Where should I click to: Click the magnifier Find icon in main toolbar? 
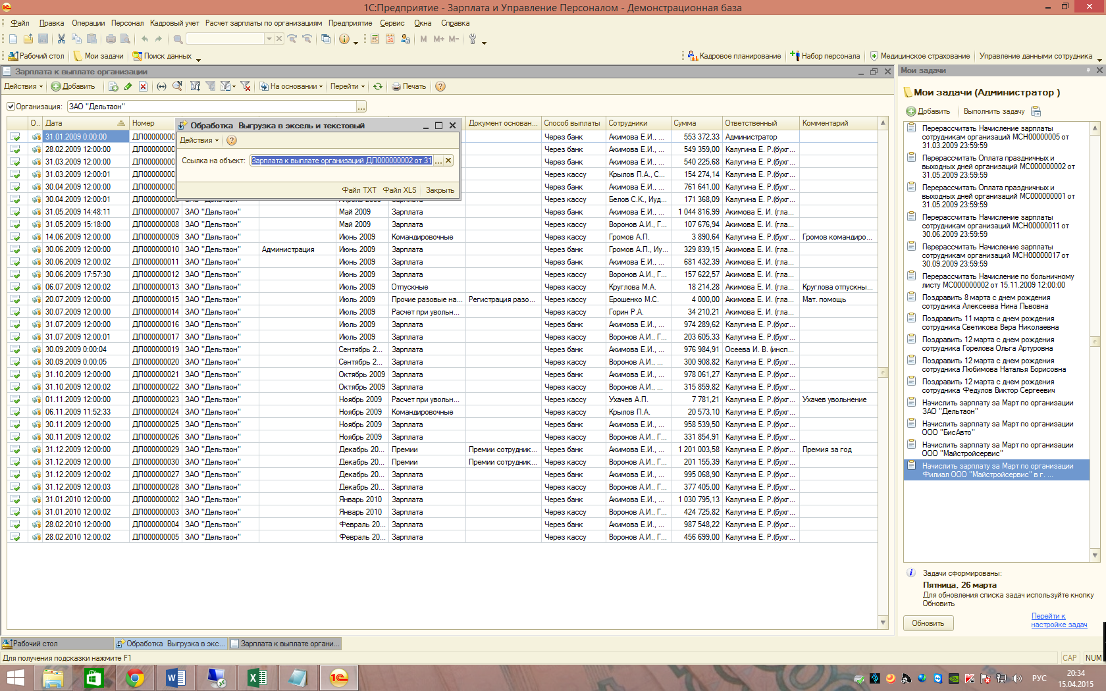178,39
